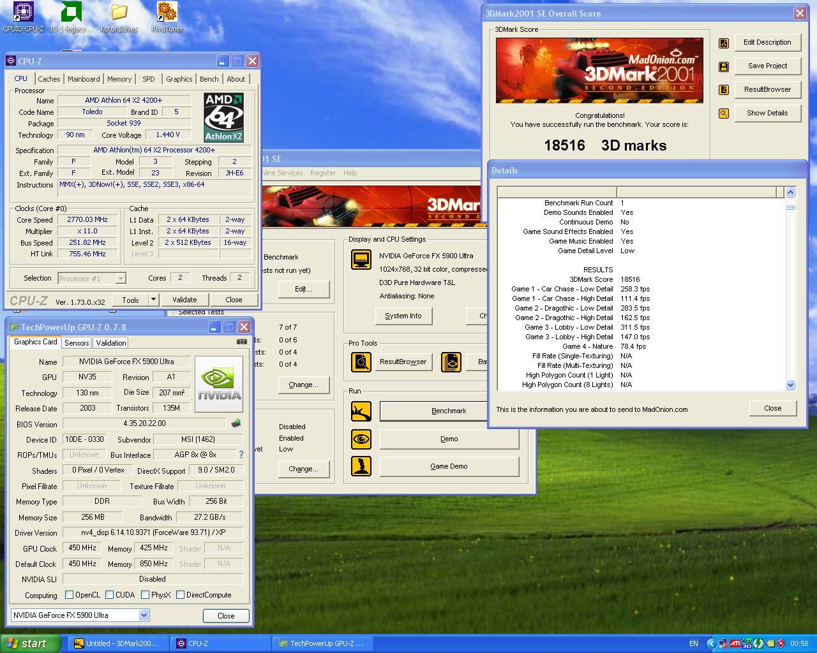Open the Sensors tab in GPU-Z
The height and width of the screenshot is (653, 817).
pyautogui.click(x=77, y=343)
